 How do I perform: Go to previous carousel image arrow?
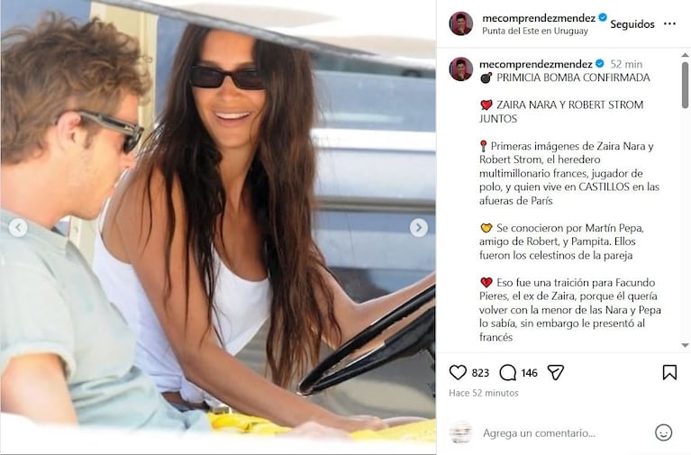(18, 228)
